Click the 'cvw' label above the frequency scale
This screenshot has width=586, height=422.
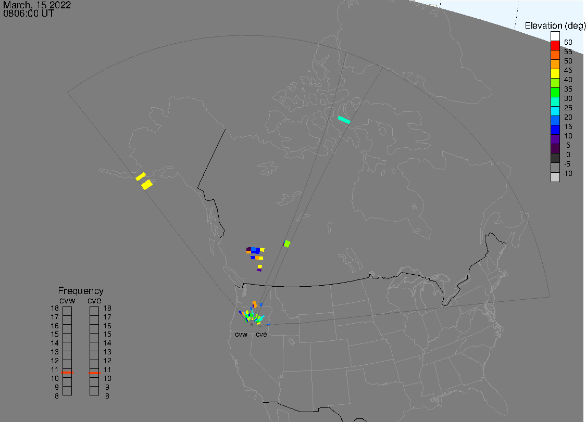[67, 301]
